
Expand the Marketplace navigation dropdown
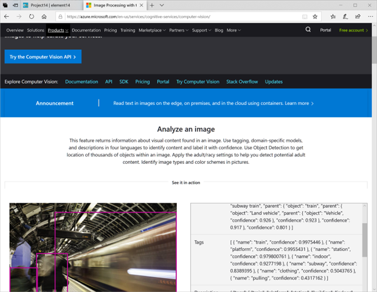pos(152,30)
